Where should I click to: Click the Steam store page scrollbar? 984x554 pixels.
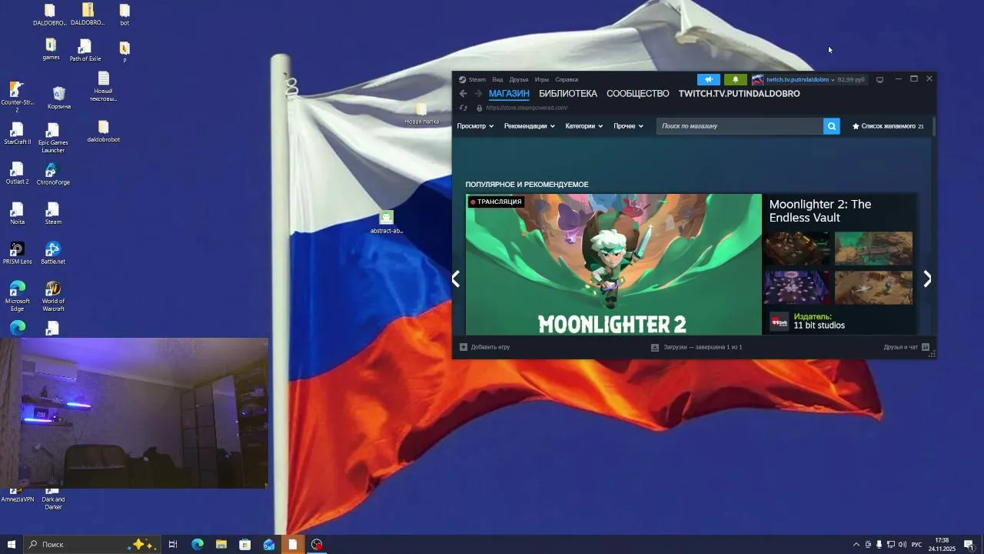933,127
